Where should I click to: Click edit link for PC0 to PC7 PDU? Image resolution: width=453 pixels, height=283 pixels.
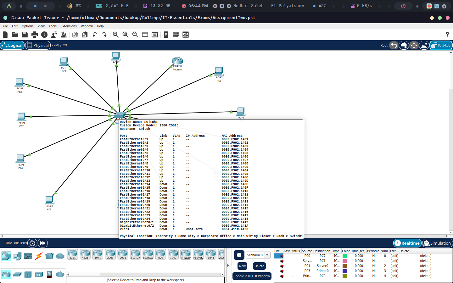click(x=394, y=256)
